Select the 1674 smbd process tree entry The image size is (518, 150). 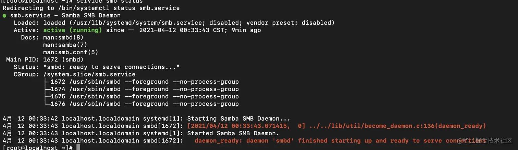coord(141,89)
